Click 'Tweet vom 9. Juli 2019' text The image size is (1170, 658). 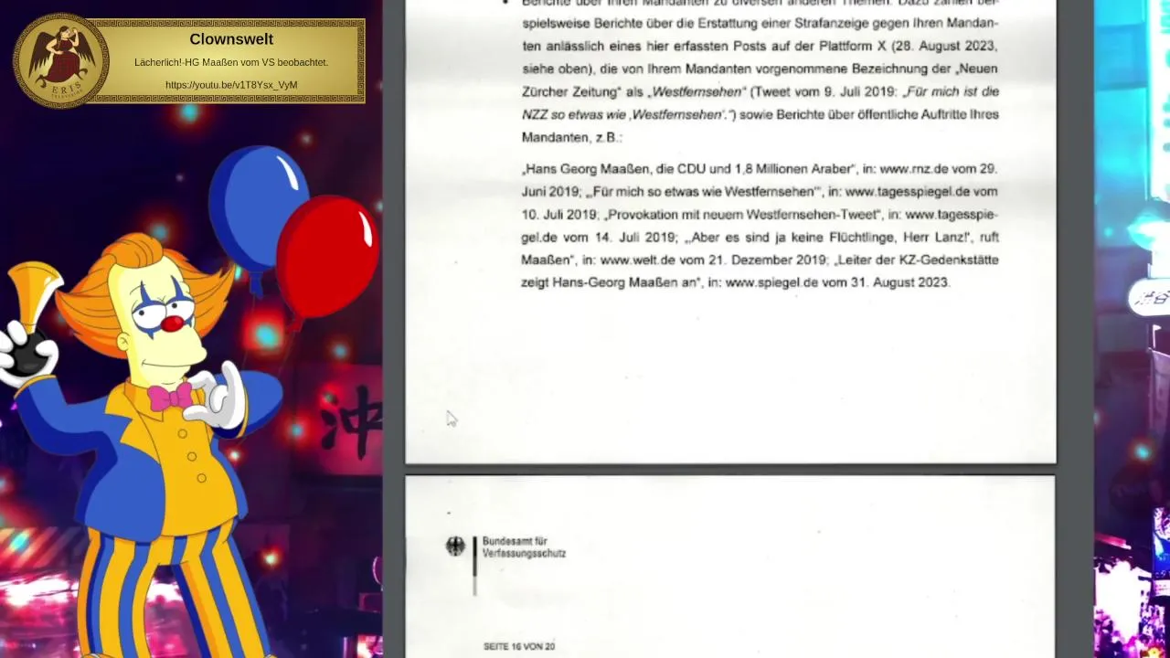pos(824,91)
